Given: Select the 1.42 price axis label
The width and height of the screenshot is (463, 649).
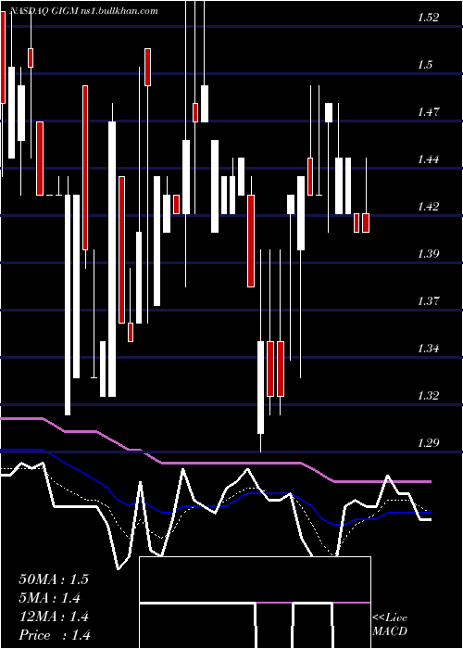Looking at the screenshot, I should [x=428, y=207].
